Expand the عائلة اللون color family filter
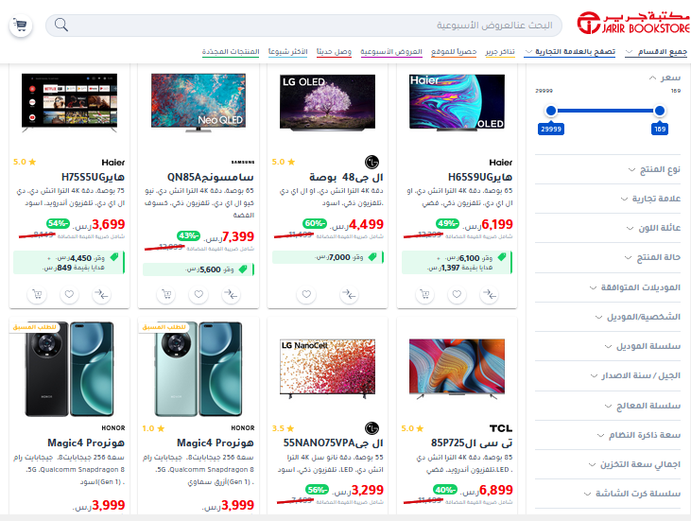The image size is (691, 521). pyautogui.click(x=653, y=228)
